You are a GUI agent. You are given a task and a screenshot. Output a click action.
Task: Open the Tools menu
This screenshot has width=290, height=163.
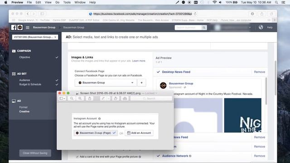point(67,2)
